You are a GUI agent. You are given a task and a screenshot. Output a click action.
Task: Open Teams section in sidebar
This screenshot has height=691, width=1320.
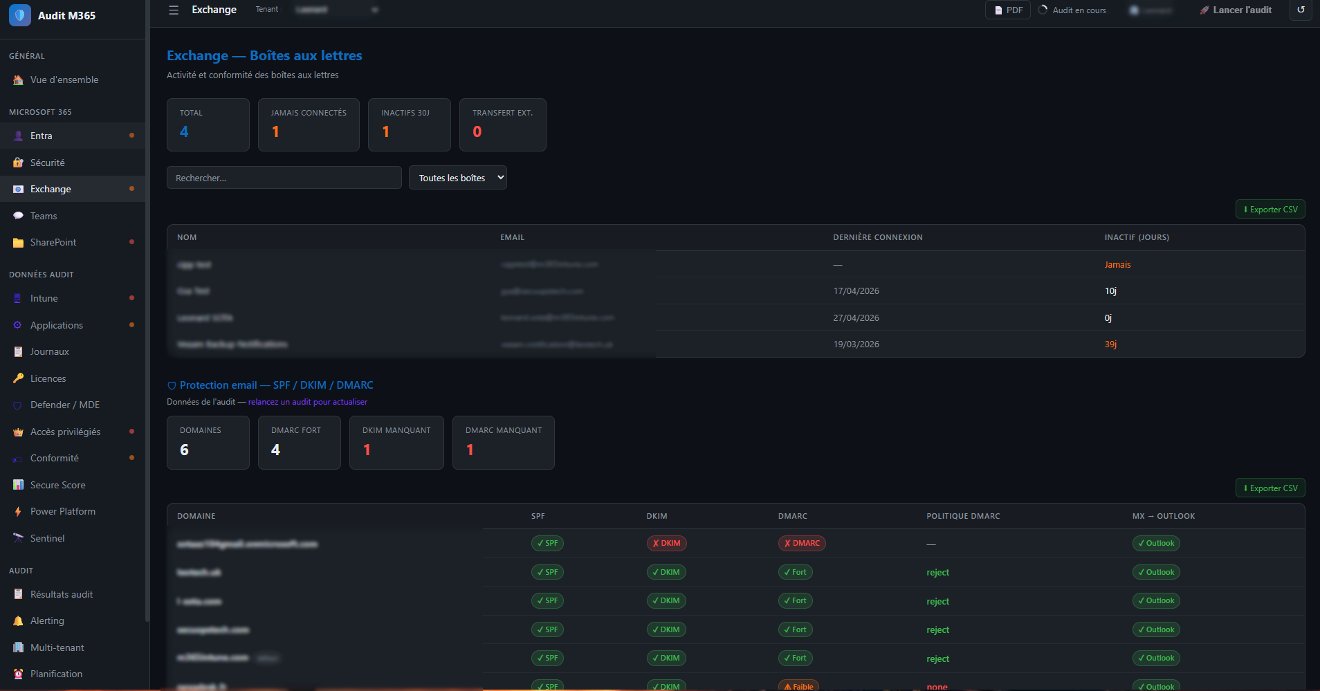[x=44, y=216]
